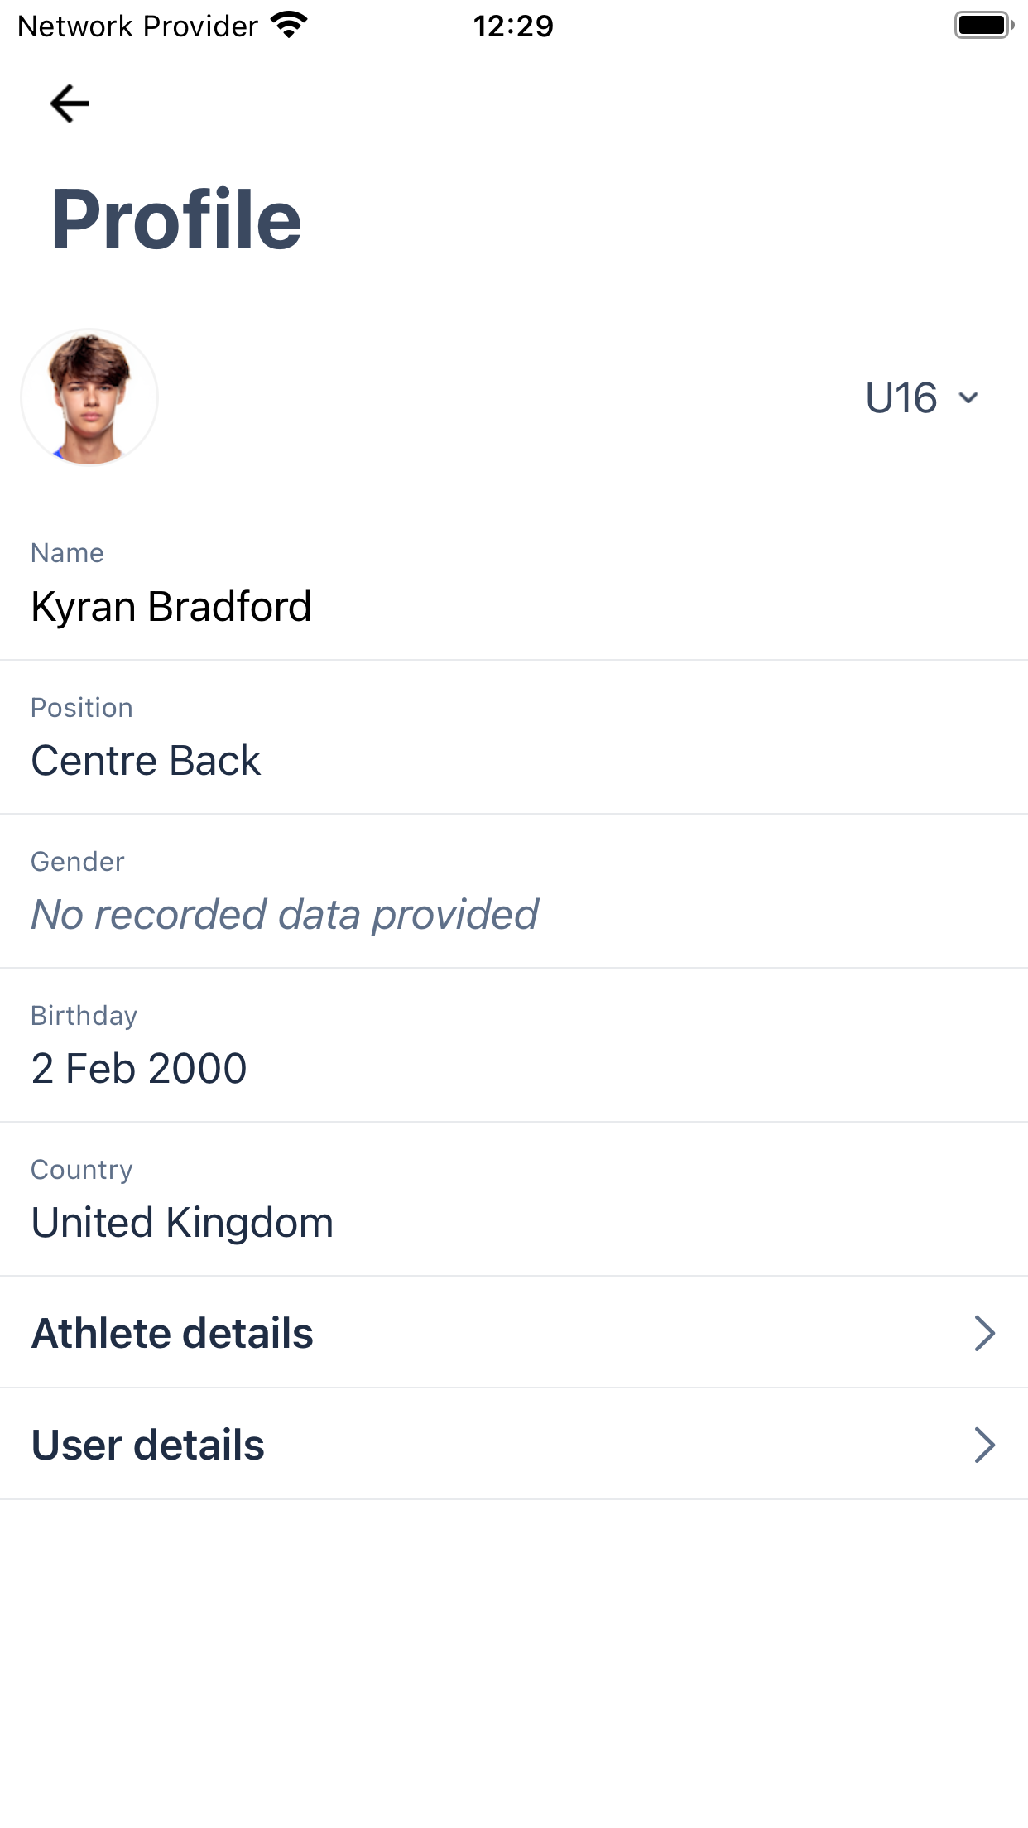Image resolution: width=1028 pixels, height=1828 pixels.
Task: Tap the Country value United Kingdom
Action: click(x=182, y=1223)
